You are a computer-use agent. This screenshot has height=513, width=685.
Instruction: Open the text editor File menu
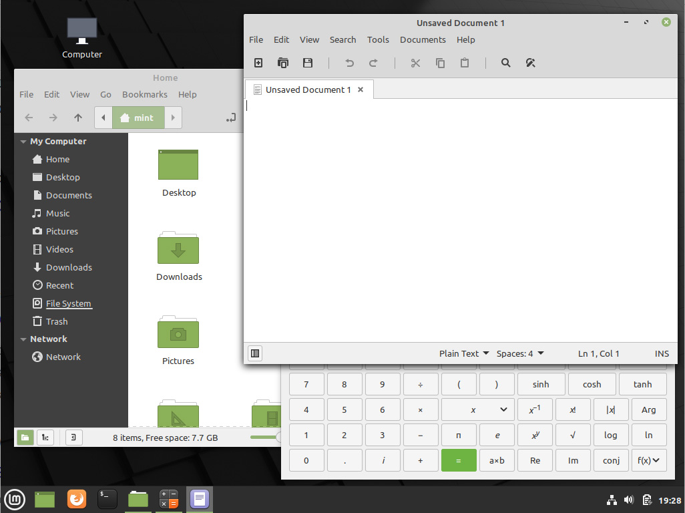click(256, 40)
